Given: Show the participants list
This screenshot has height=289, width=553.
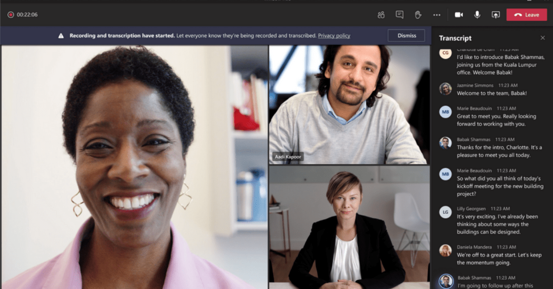Looking at the screenshot, I should pyautogui.click(x=381, y=14).
